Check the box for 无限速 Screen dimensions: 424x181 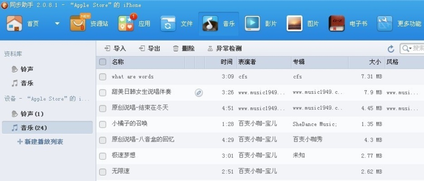pos(102,172)
